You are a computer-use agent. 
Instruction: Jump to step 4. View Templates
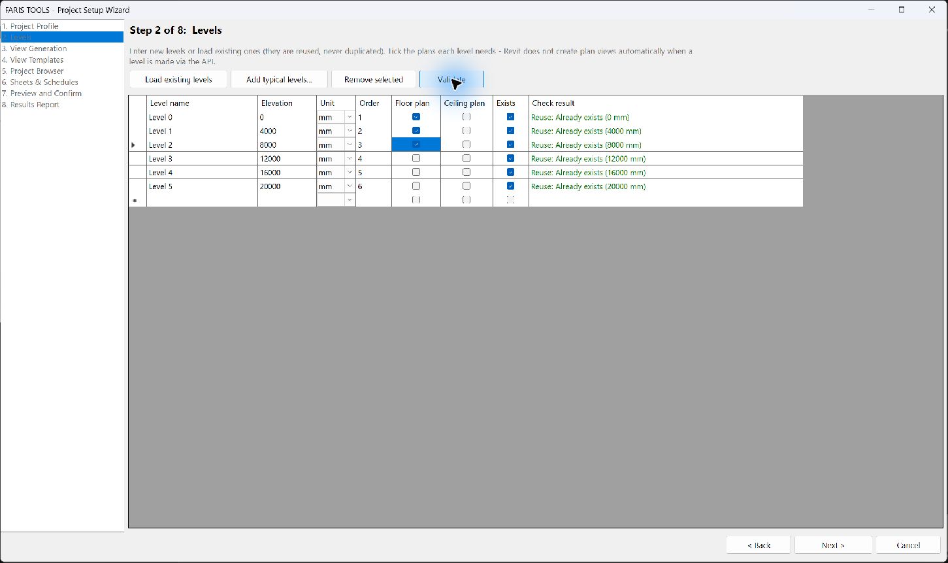pyautogui.click(x=33, y=60)
